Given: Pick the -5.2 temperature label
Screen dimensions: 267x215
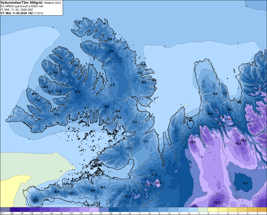Looking at the screenshot, I should (73, 181).
